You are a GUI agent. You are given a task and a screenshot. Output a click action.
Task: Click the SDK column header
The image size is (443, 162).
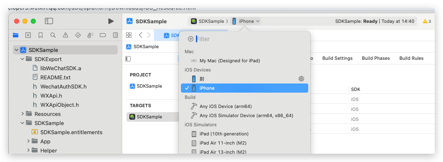coord(355,89)
